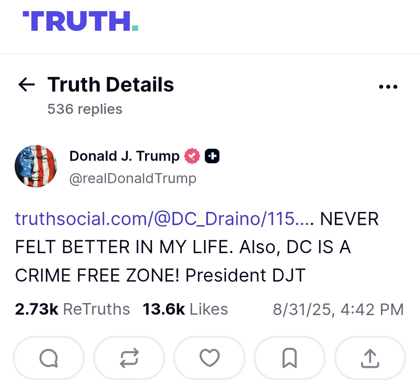Like the post with the heart icon
Image resolution: width=420 pixels, height=392 pixels.
(x=210, y=358)
